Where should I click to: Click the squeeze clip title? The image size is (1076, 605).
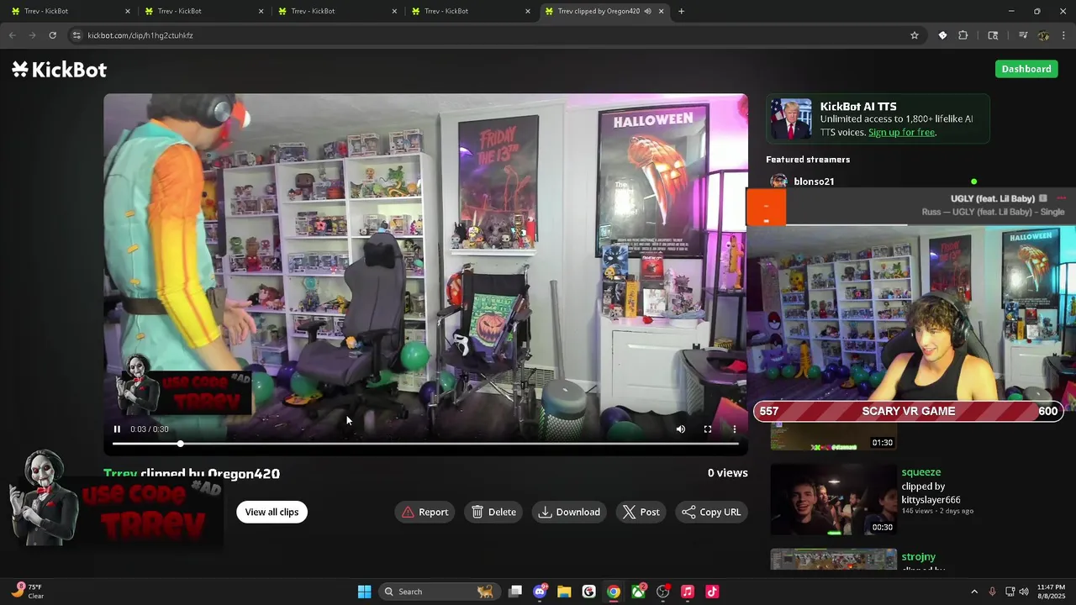point(920,472)
